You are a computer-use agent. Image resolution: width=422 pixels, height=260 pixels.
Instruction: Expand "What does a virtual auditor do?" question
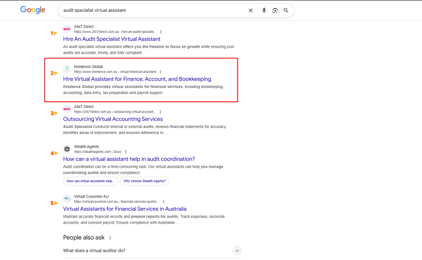[237, 250]
